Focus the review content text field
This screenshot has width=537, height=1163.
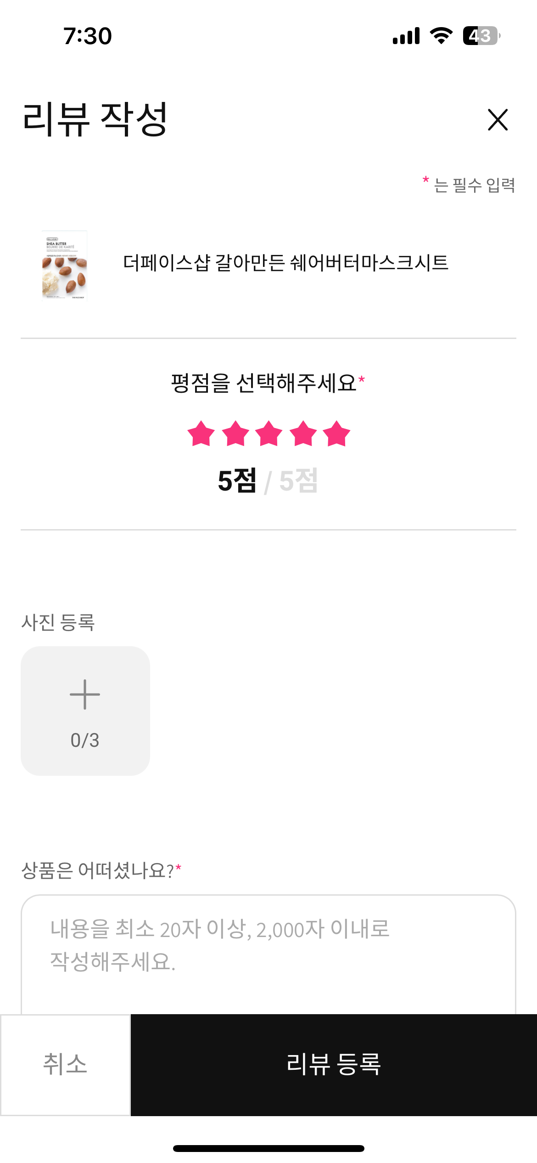[268, 951]
